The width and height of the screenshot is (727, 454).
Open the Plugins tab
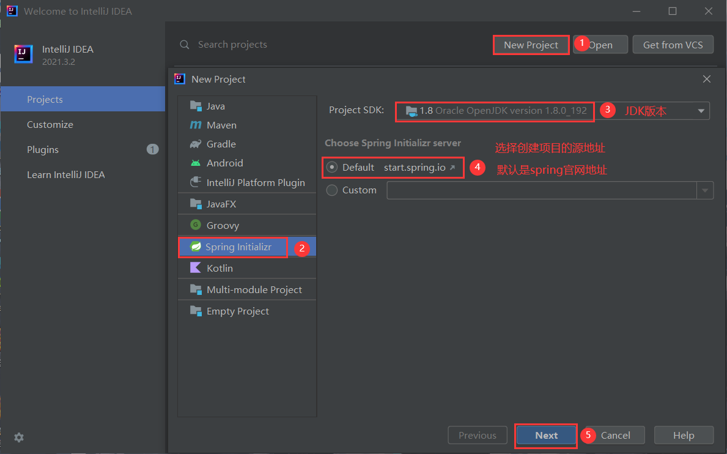(83, 149)
